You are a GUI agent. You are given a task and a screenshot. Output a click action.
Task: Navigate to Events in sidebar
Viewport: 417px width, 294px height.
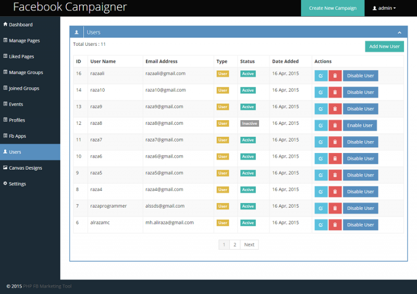click(x=30, y=104)
